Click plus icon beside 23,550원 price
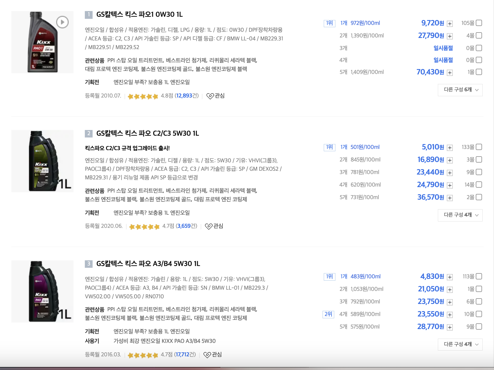494x370 pixels. [450, 315]
